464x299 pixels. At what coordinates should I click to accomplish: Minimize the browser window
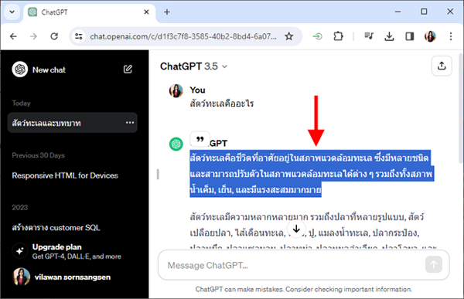pos(397,12)
